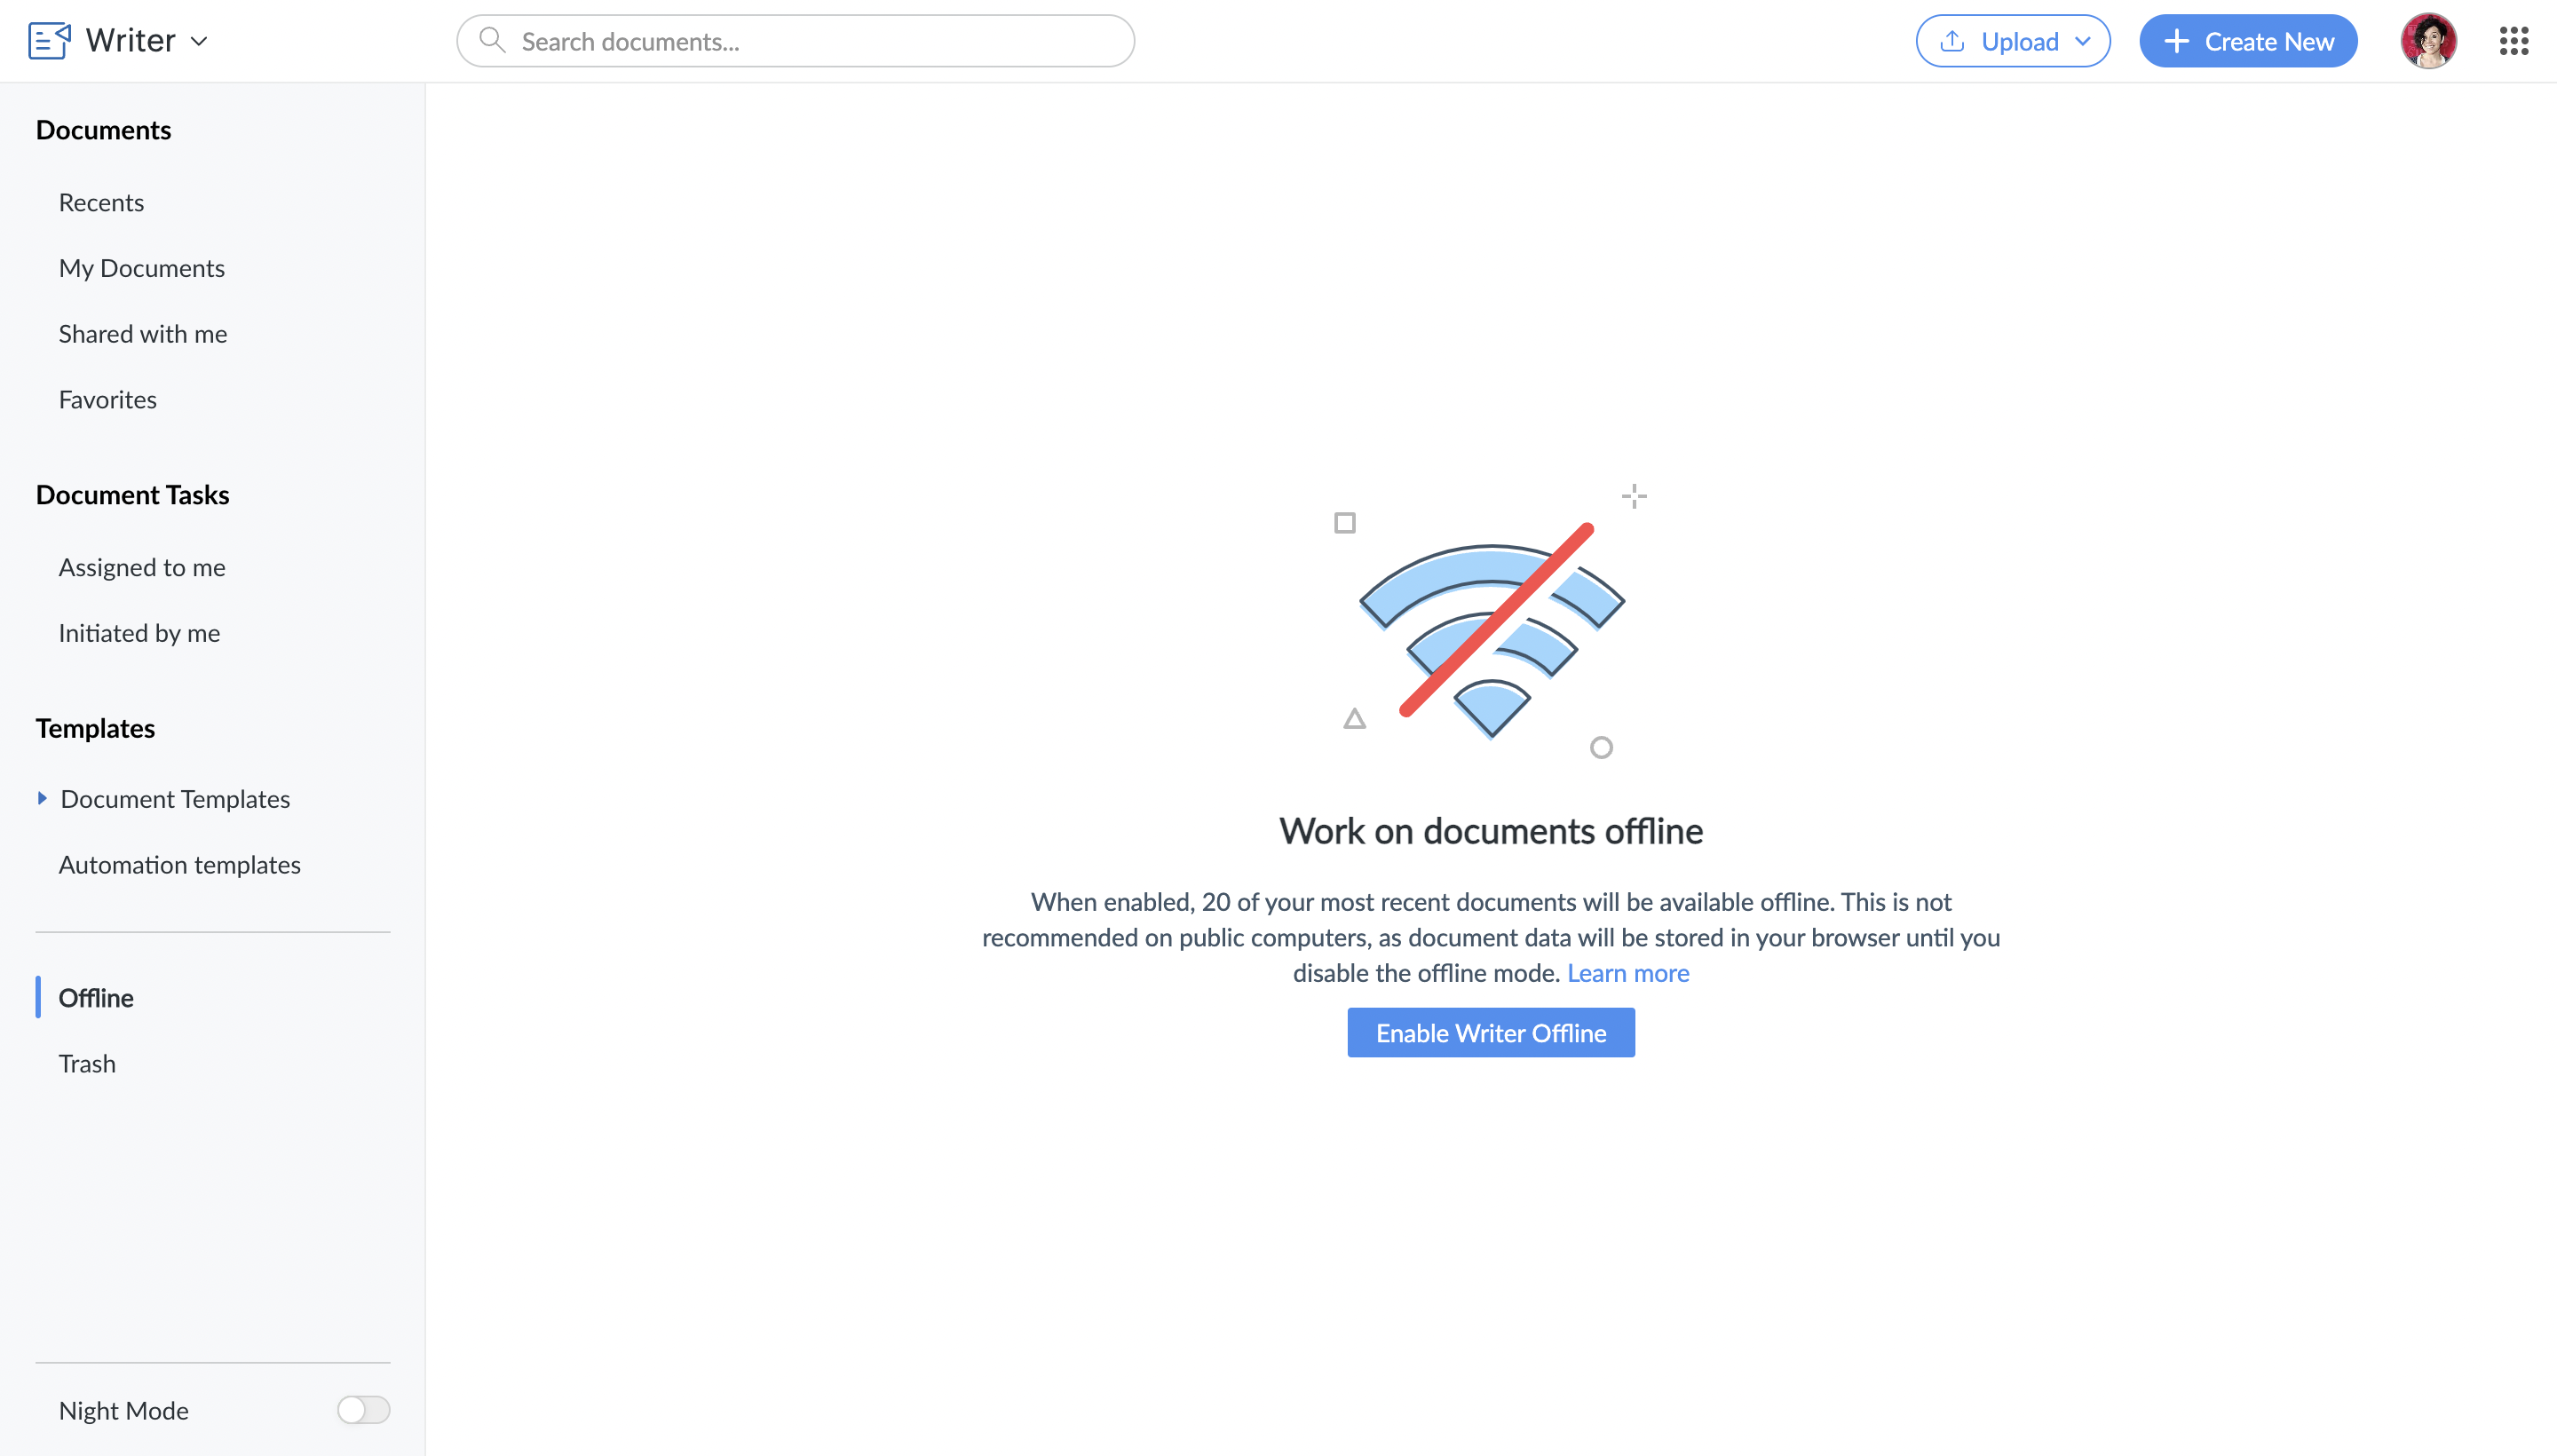Open the Learn more link
The height and width of the screenshot is (1456, 2557).
[1628, 973]
